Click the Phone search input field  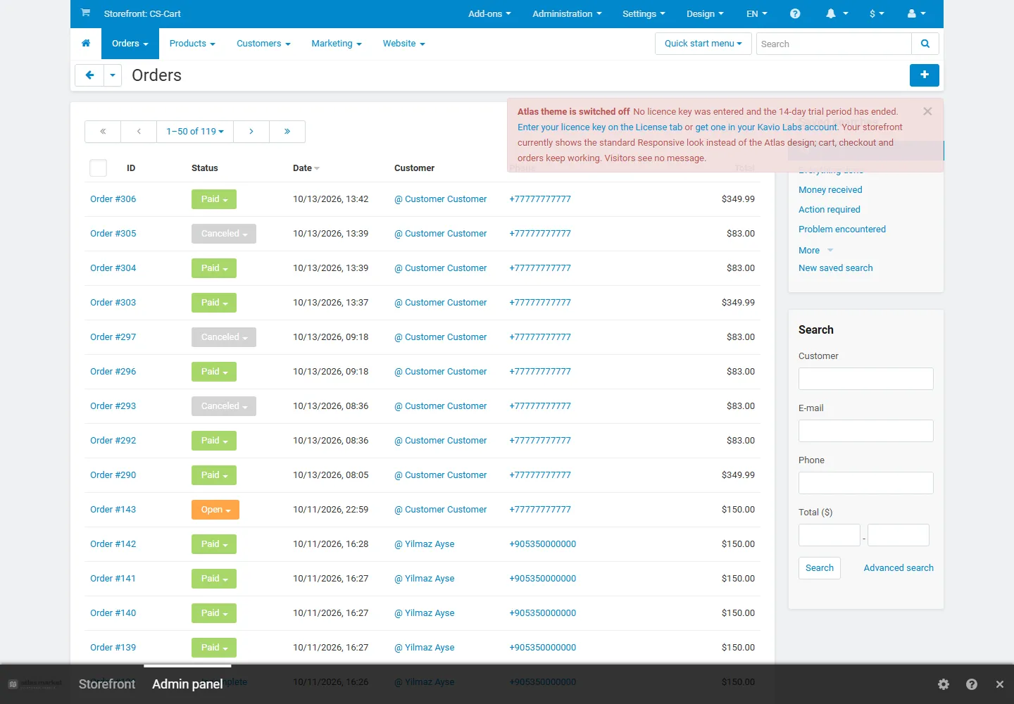pyautogui.click(x=866, y=483)
